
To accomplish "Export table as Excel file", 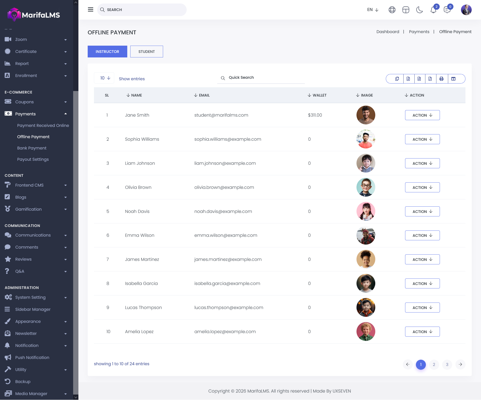I will pos(408,79).
